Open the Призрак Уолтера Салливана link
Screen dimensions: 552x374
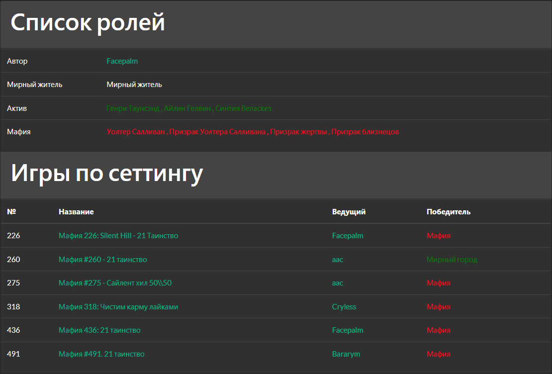click(219, 131)
